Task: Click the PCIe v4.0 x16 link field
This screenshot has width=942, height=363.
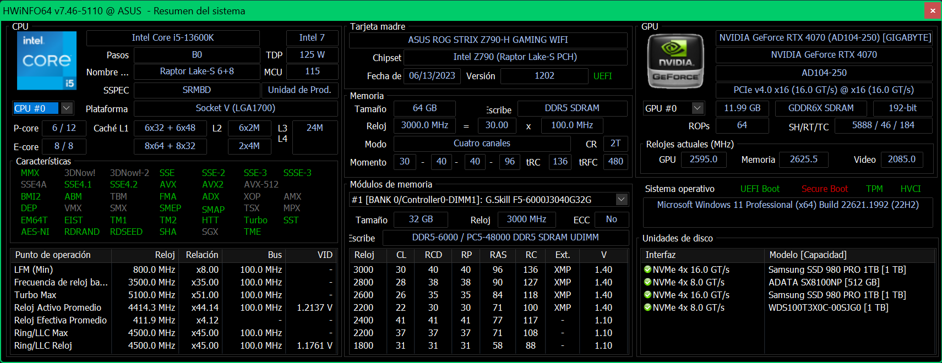Action: click(x=824, y=90)
